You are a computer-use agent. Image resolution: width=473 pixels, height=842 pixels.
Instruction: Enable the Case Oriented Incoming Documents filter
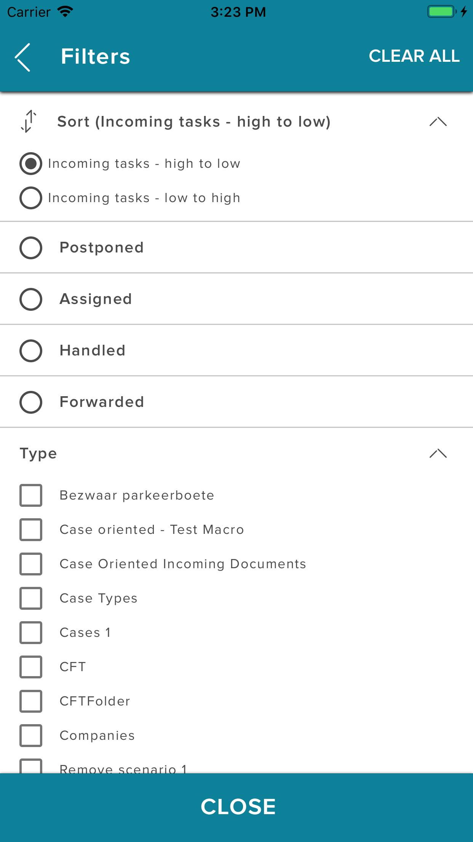31,564
